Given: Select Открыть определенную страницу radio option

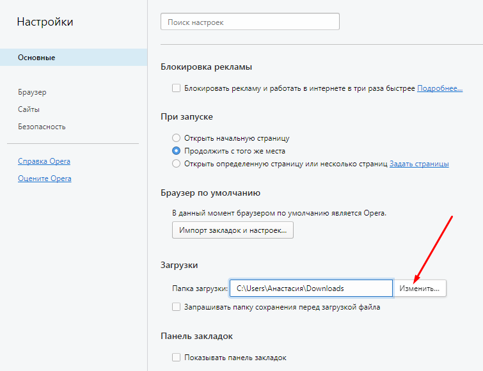Looking at the screenshot, I should [176, 164].
